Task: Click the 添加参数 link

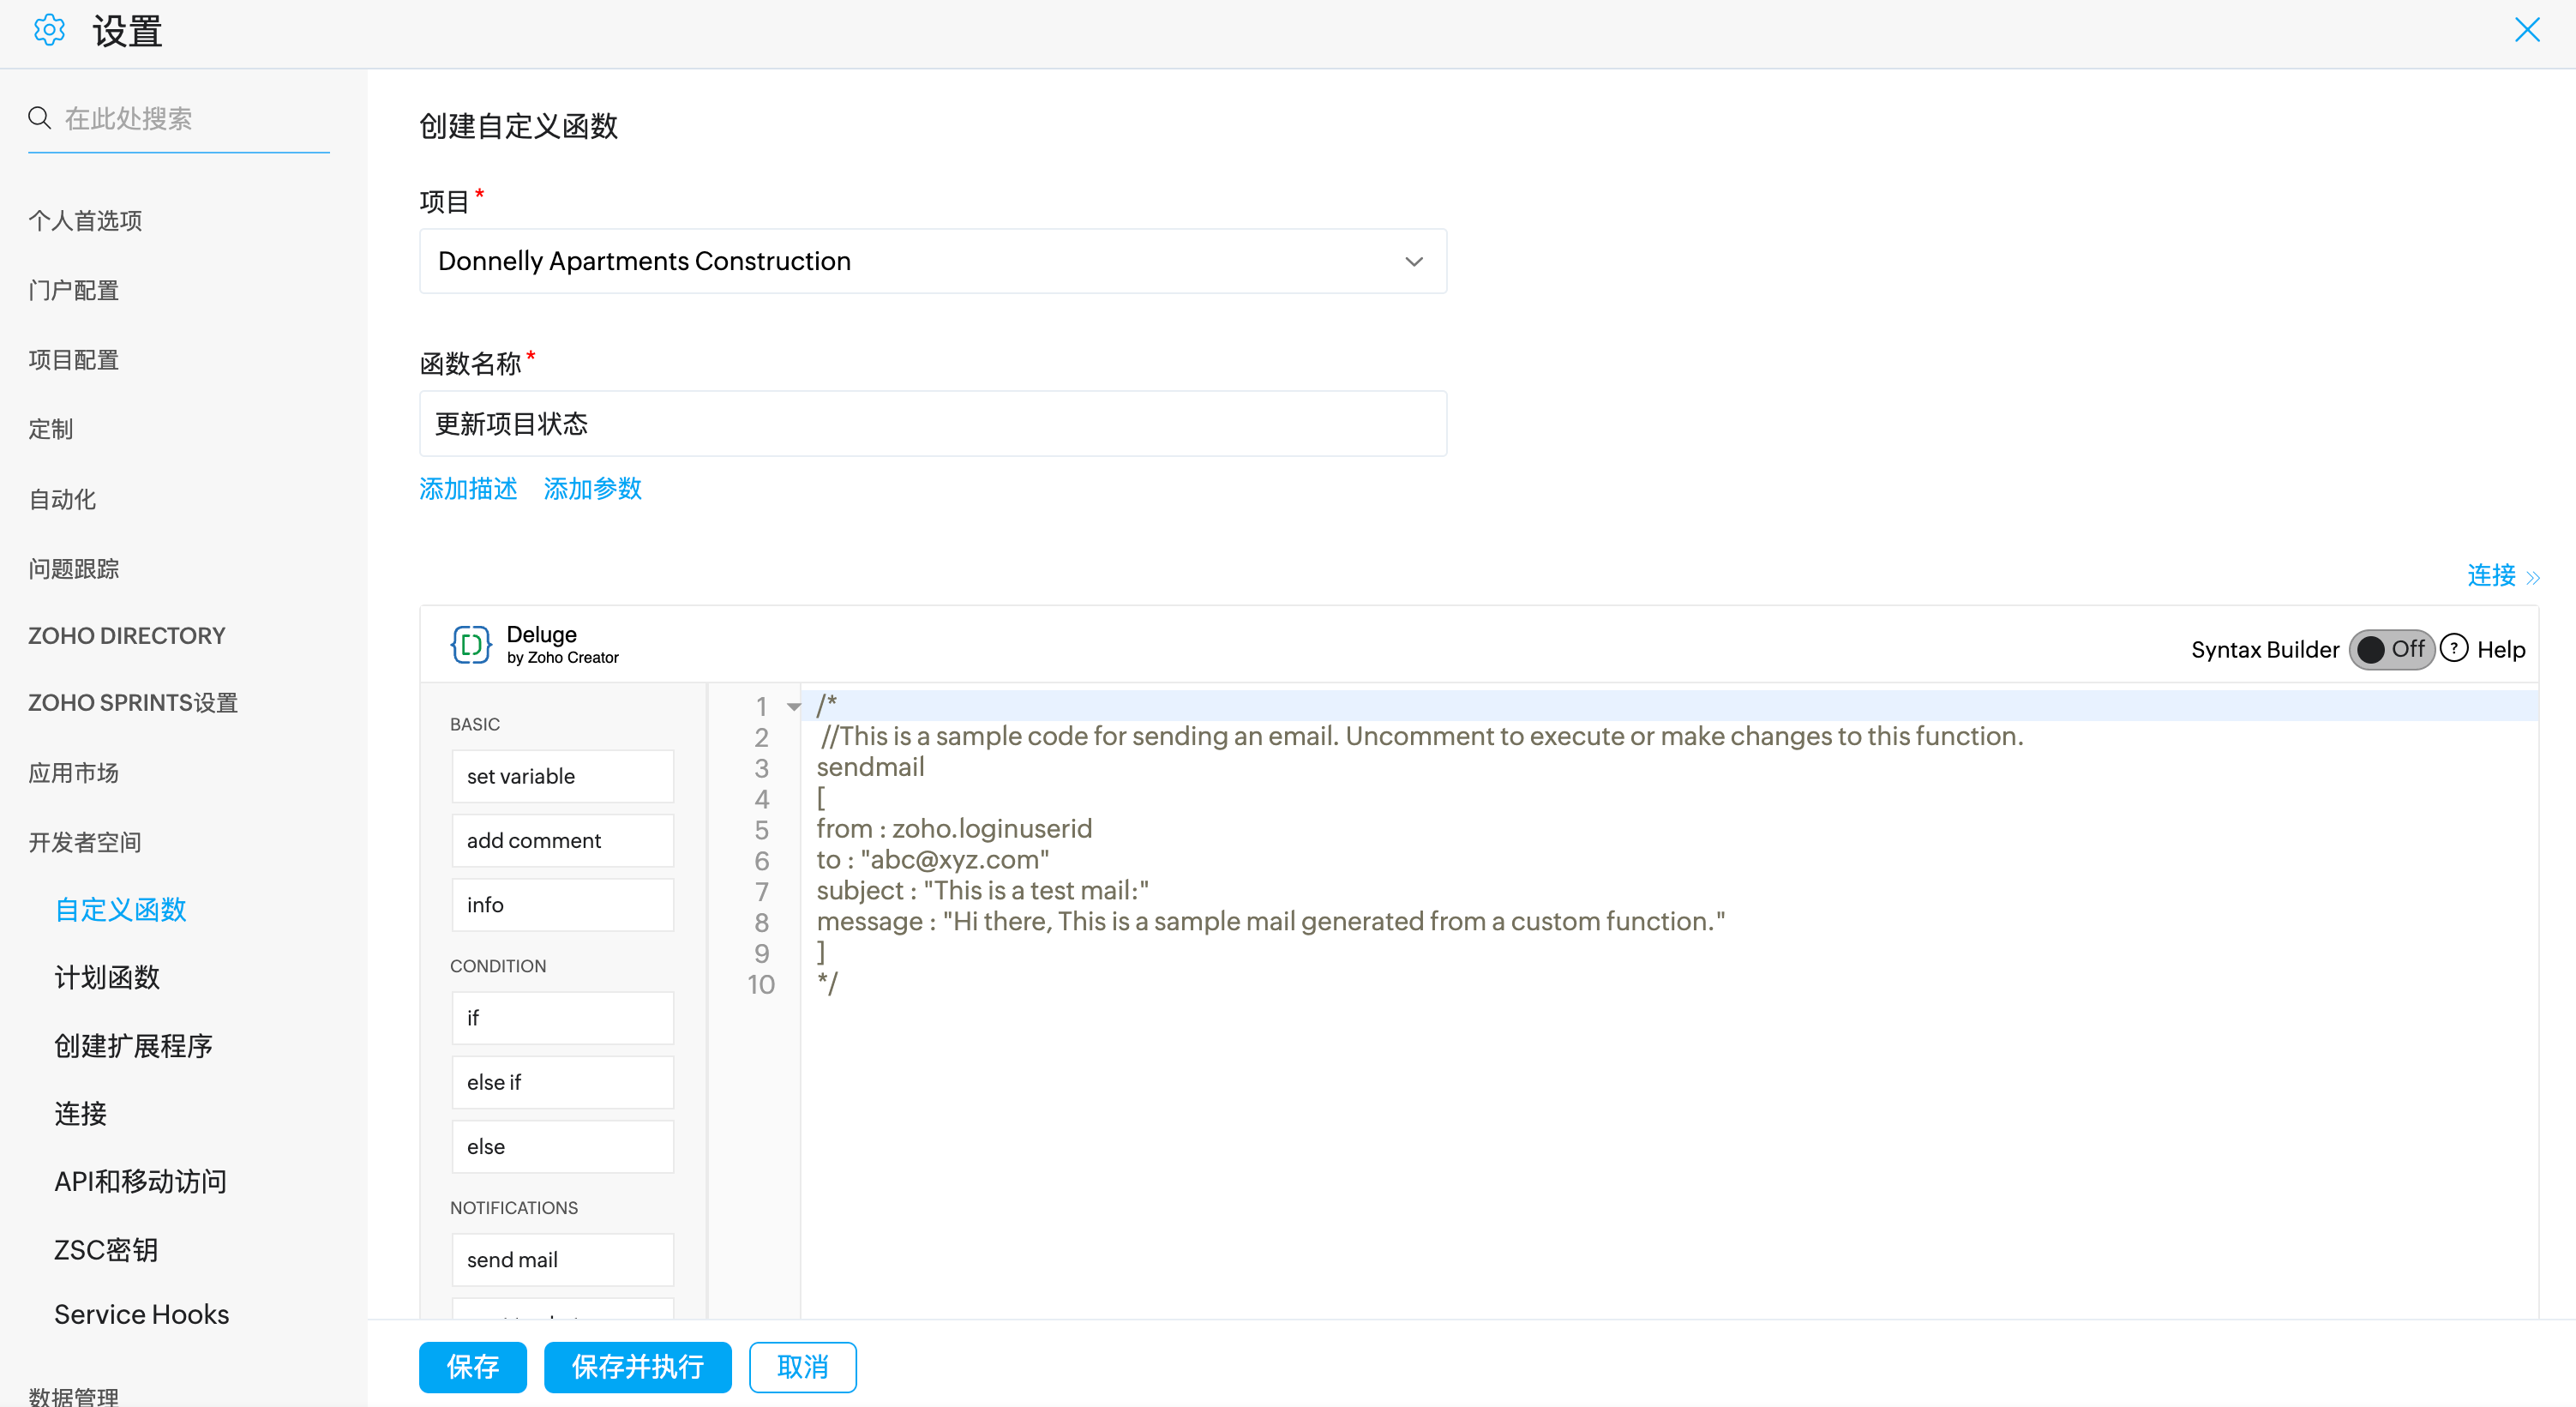Action: (592, 488)
